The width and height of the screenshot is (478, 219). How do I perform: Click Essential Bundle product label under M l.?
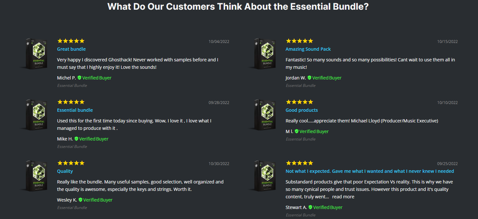[301, 139]
